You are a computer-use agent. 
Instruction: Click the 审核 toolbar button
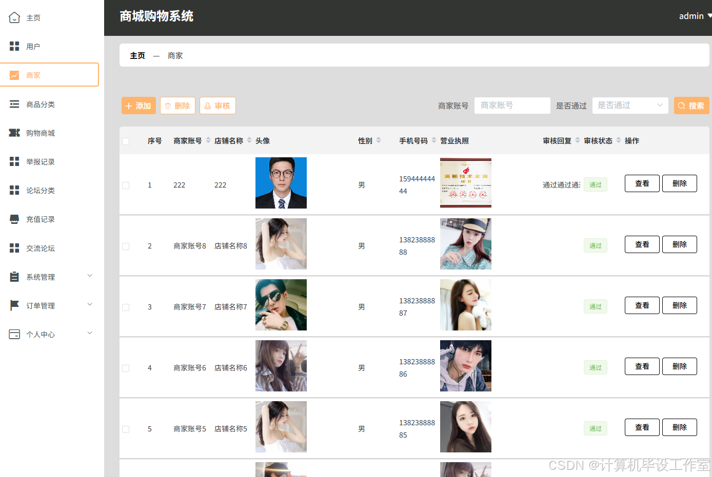pos(217,106)
